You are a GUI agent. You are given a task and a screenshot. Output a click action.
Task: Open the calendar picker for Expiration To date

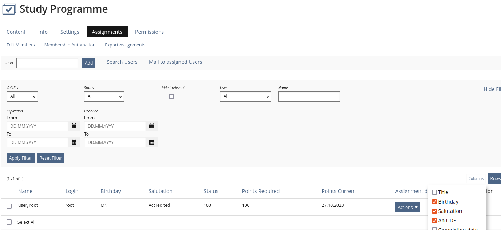pos(74,142)
